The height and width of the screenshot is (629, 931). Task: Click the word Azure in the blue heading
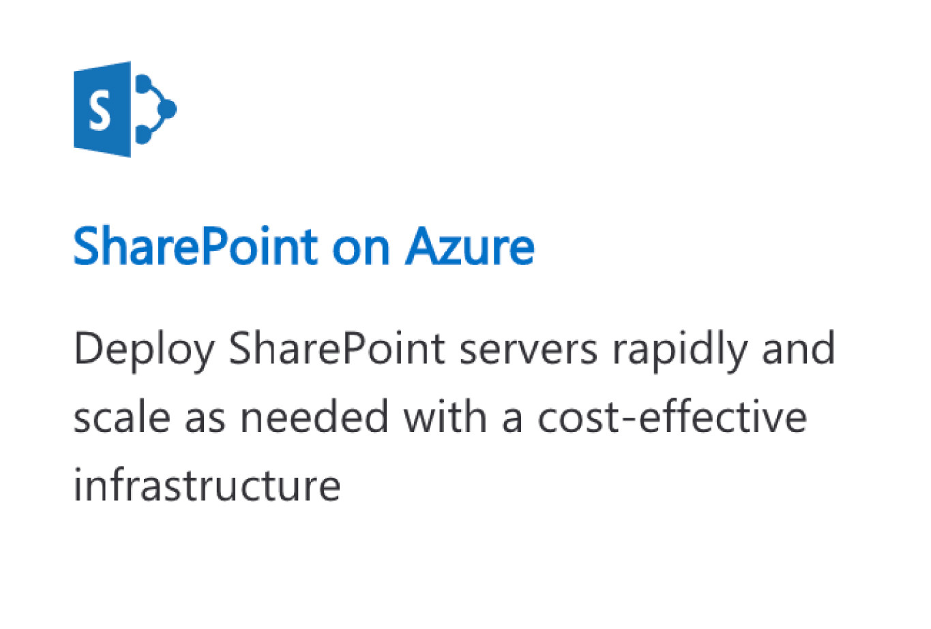point(469,246)
